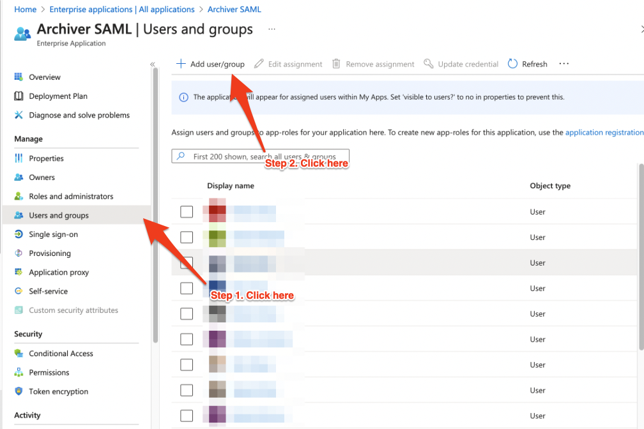Check the box for the beige avatar user
Screen dimensions: 644x429
(x=187, y=365)
